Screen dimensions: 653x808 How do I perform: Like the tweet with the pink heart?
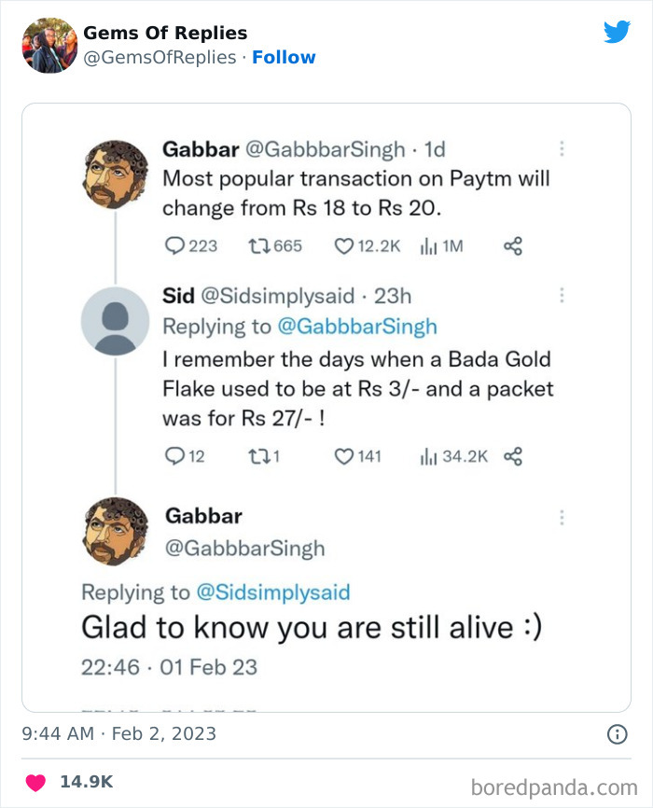[x=35, y=781]
